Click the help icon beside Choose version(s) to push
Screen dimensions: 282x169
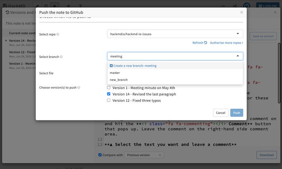(79, 88)
